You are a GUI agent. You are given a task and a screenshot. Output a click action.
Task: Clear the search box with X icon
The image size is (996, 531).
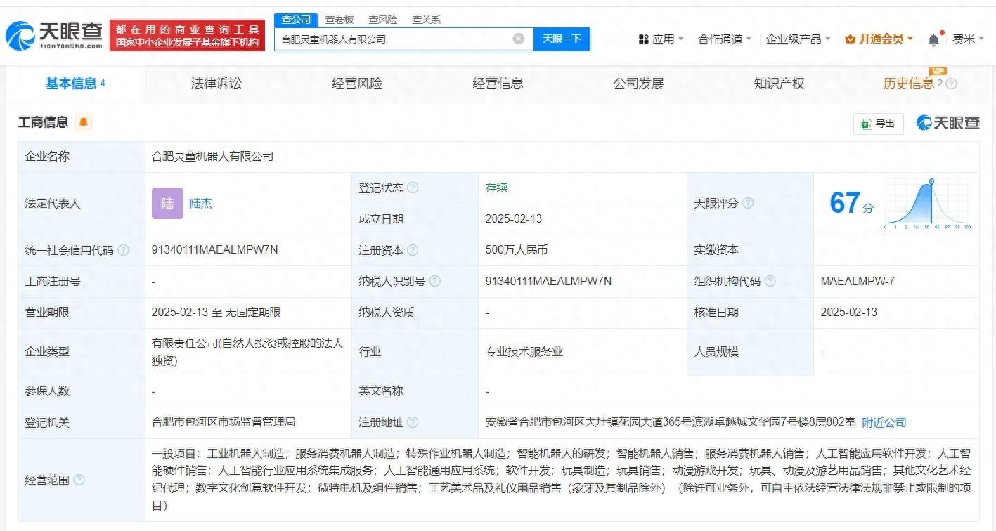click(x=519, y=39)
